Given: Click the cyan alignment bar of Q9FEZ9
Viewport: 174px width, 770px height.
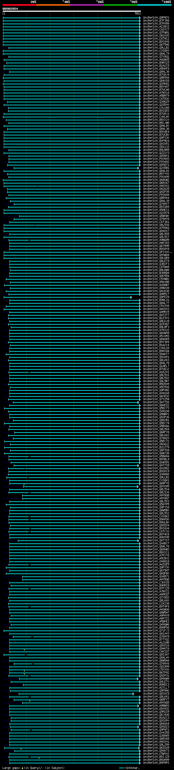Looking at the screenshot, I should point(67,297).
